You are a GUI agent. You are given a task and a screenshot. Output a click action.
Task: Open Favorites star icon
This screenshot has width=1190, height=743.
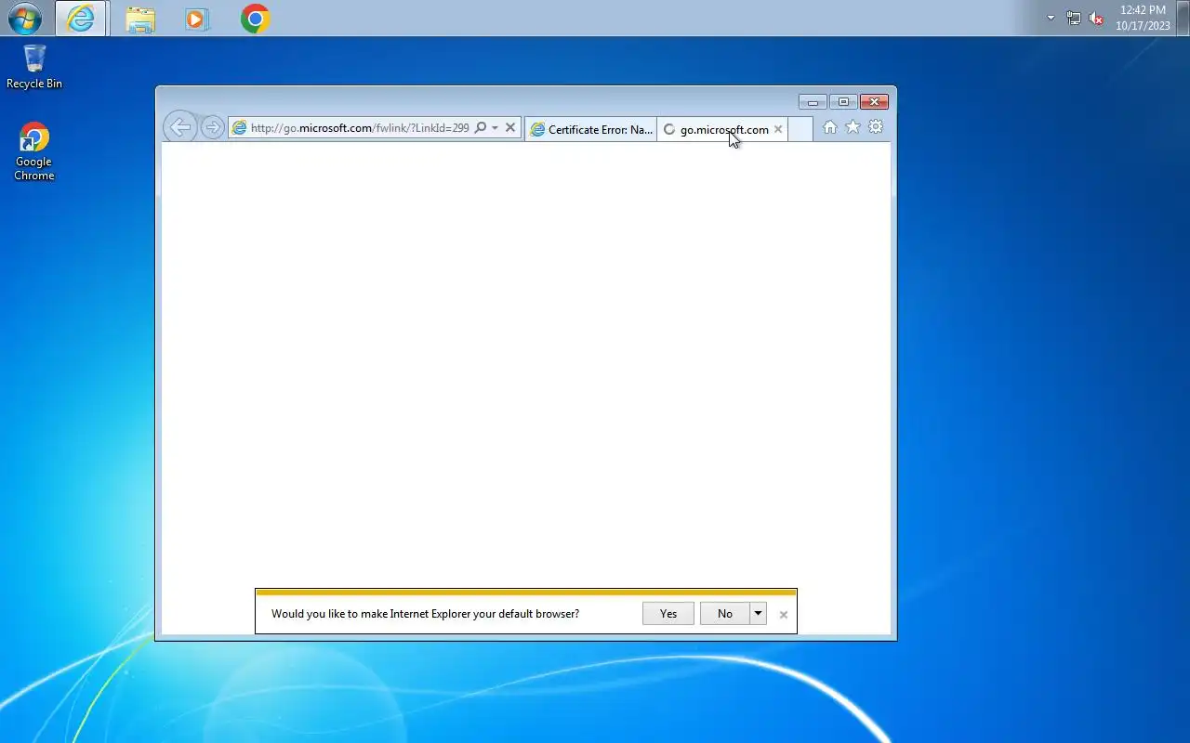click(x=853, y=127)
